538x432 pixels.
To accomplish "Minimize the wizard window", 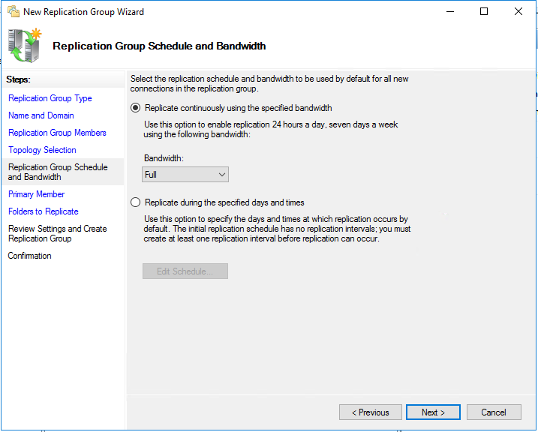I will click(449, 12).
